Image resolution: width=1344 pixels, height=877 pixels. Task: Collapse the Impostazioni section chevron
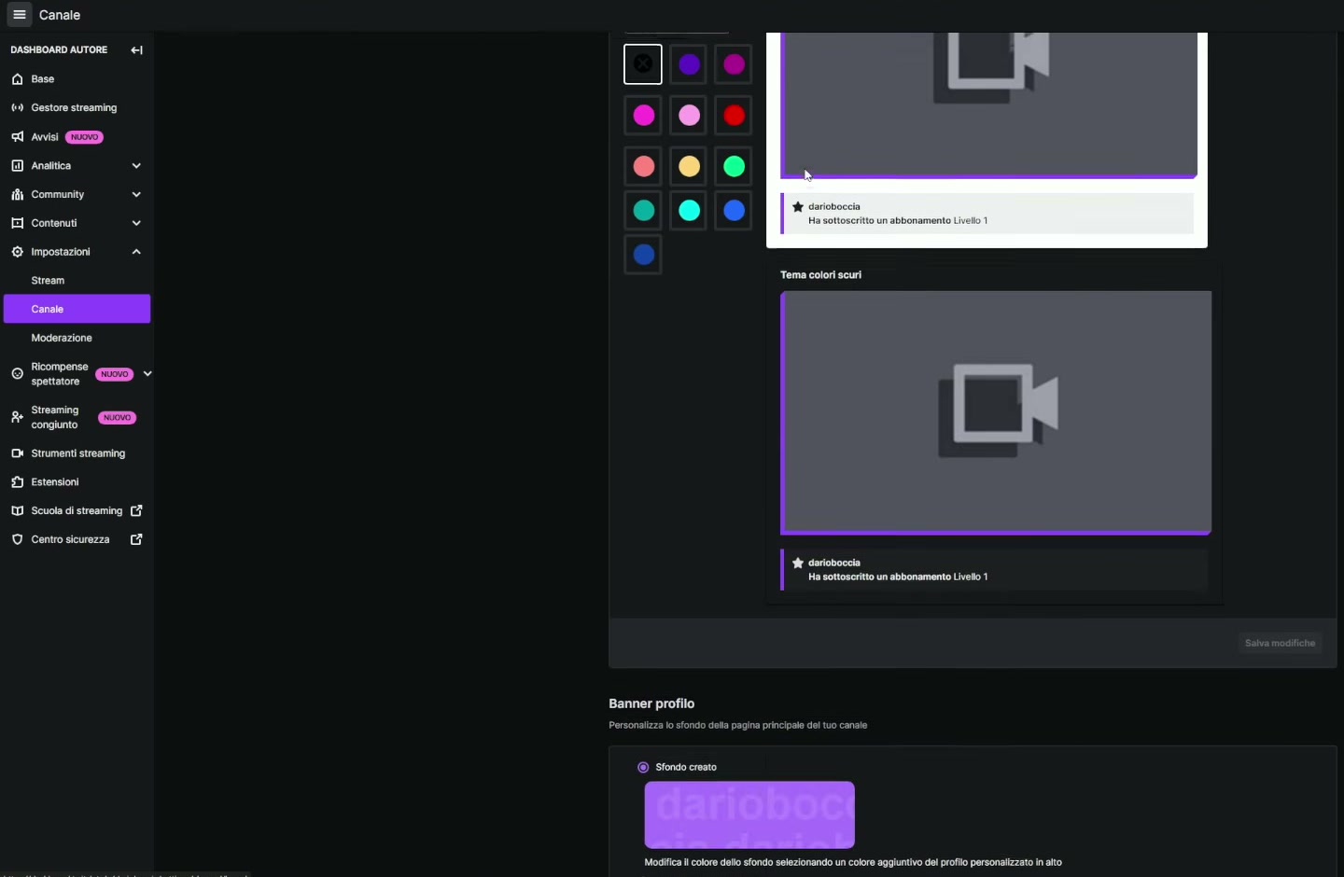coord(136,252)
